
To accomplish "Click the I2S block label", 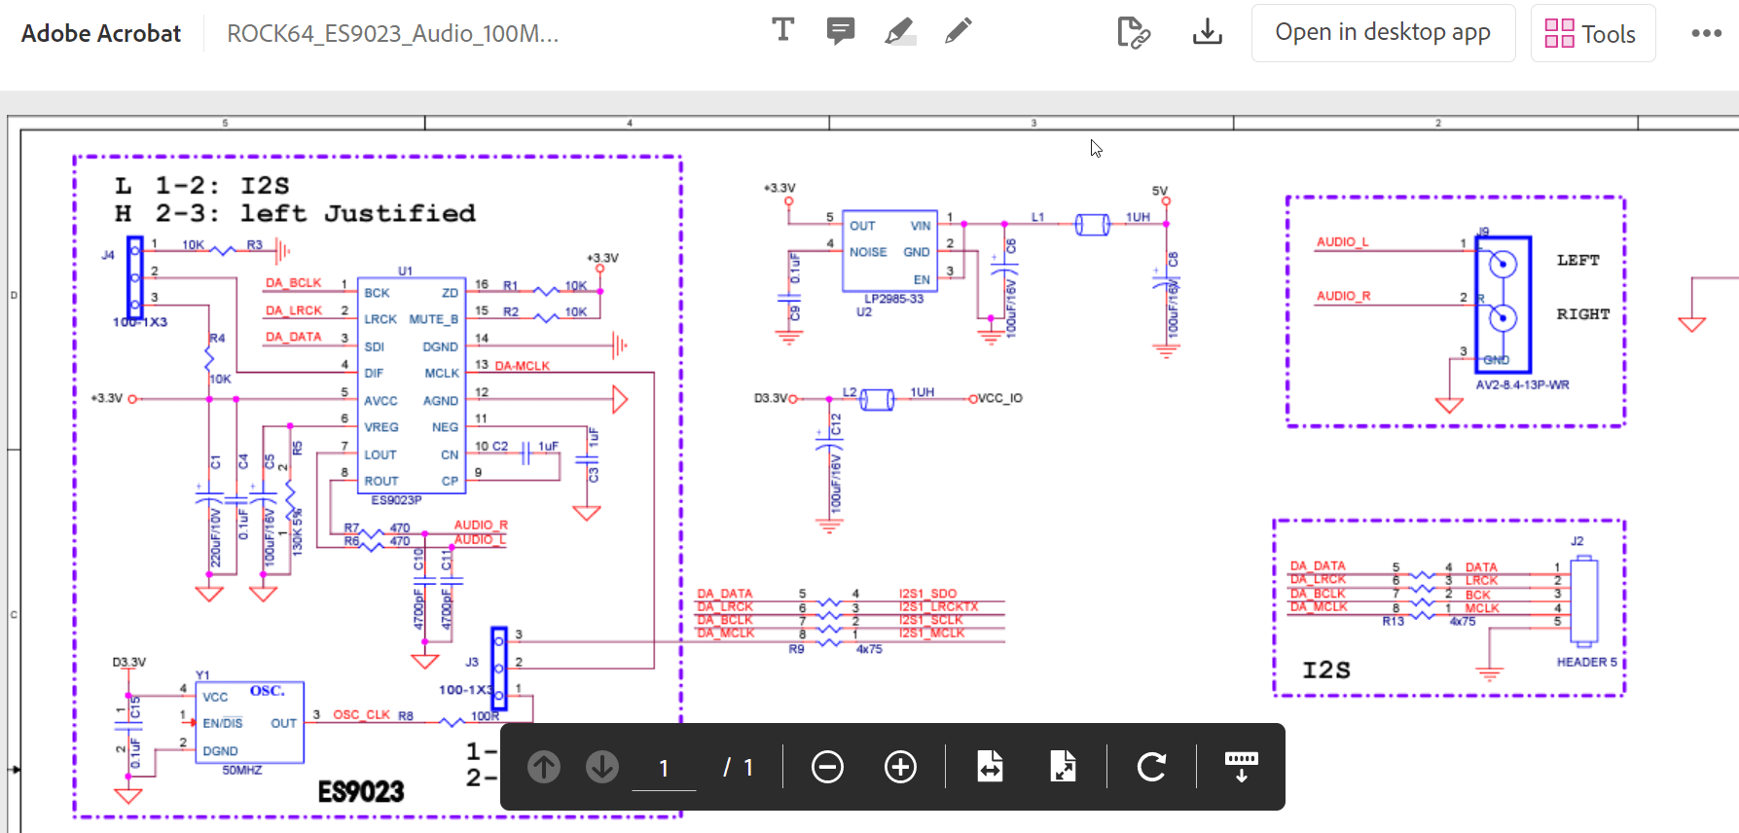I will click(x=1326, y=670).
